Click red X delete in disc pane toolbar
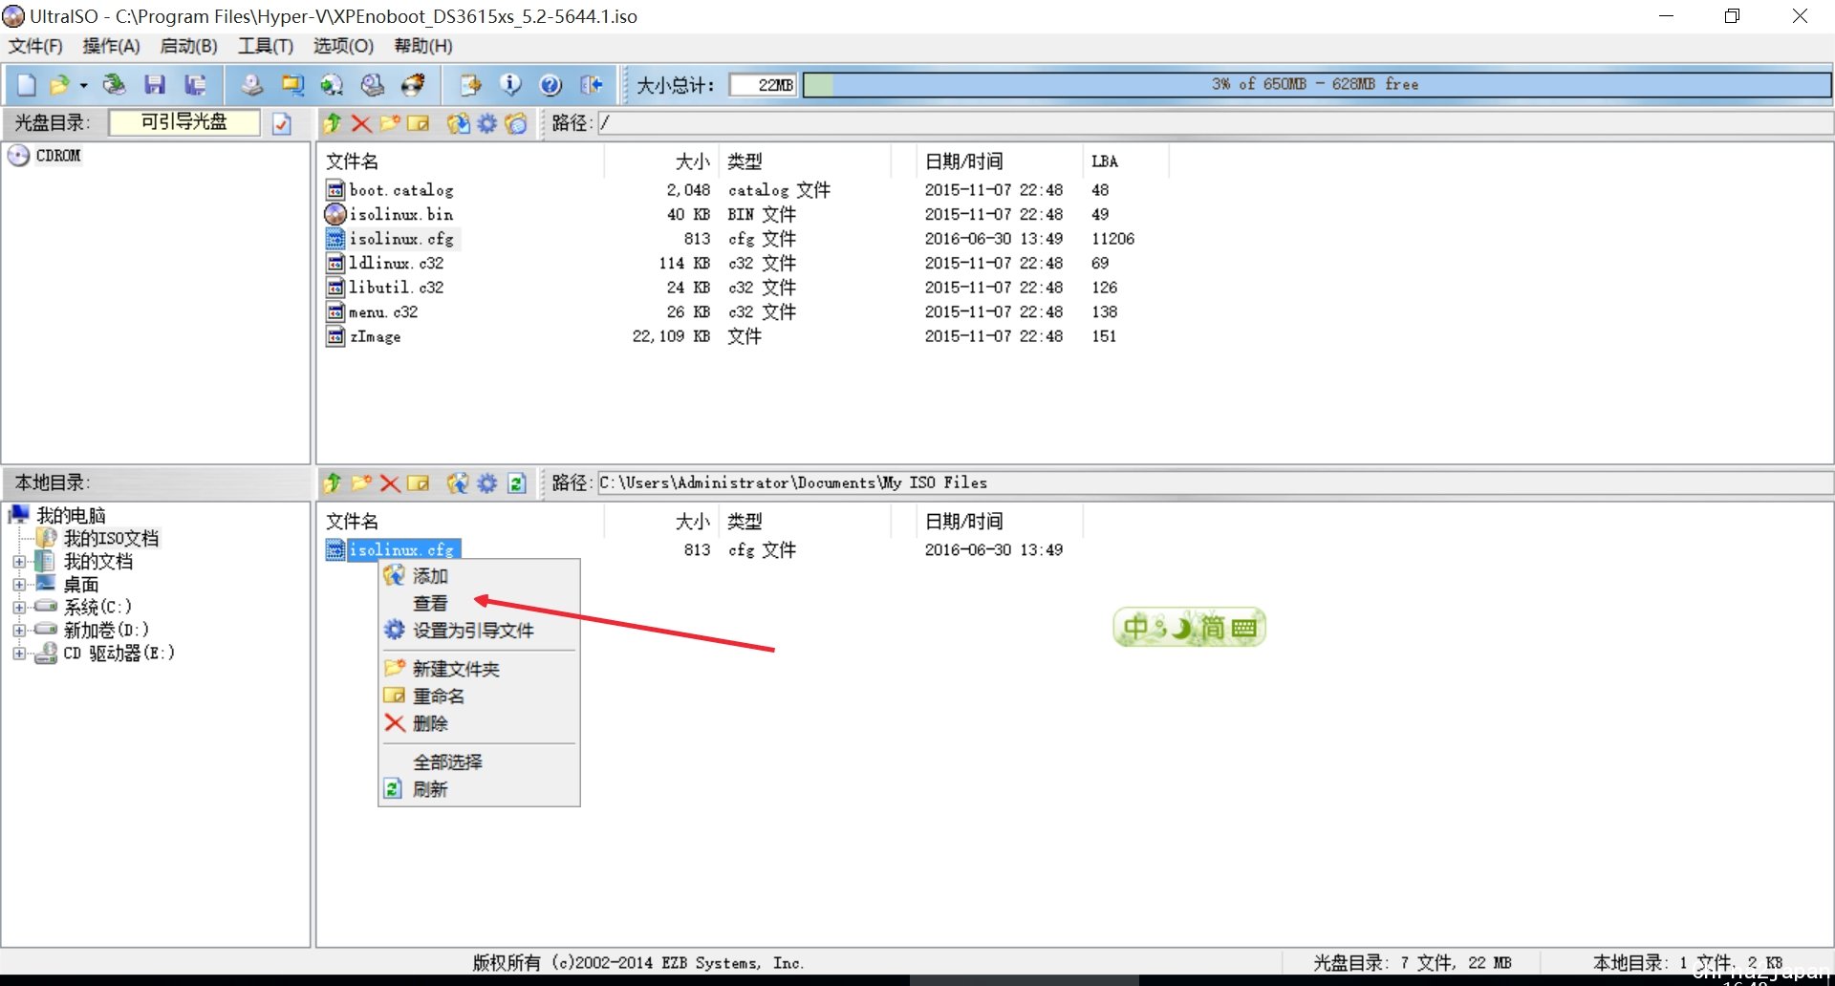 (361, 123)
